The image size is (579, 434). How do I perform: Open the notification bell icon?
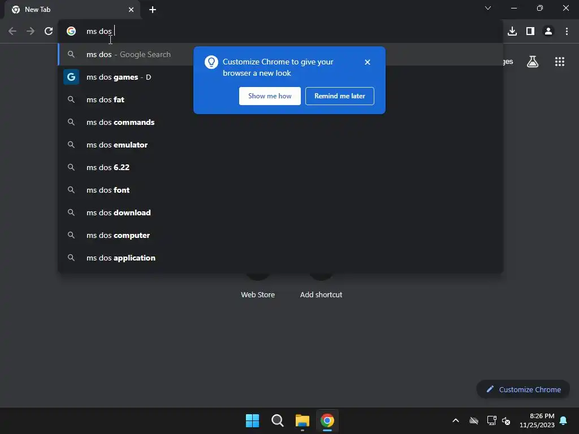point(563,420)
